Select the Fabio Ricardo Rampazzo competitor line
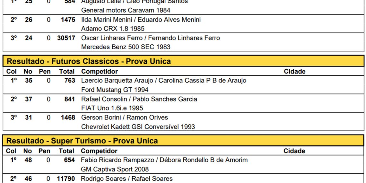 tap(164, 160)
